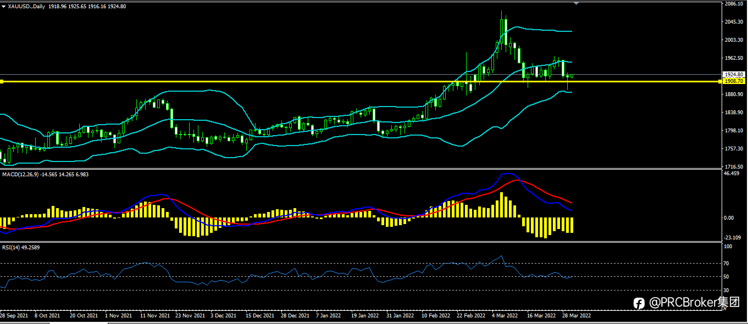
Task: Click the 22 Feb 2022 date label
Action: (472, 316)
